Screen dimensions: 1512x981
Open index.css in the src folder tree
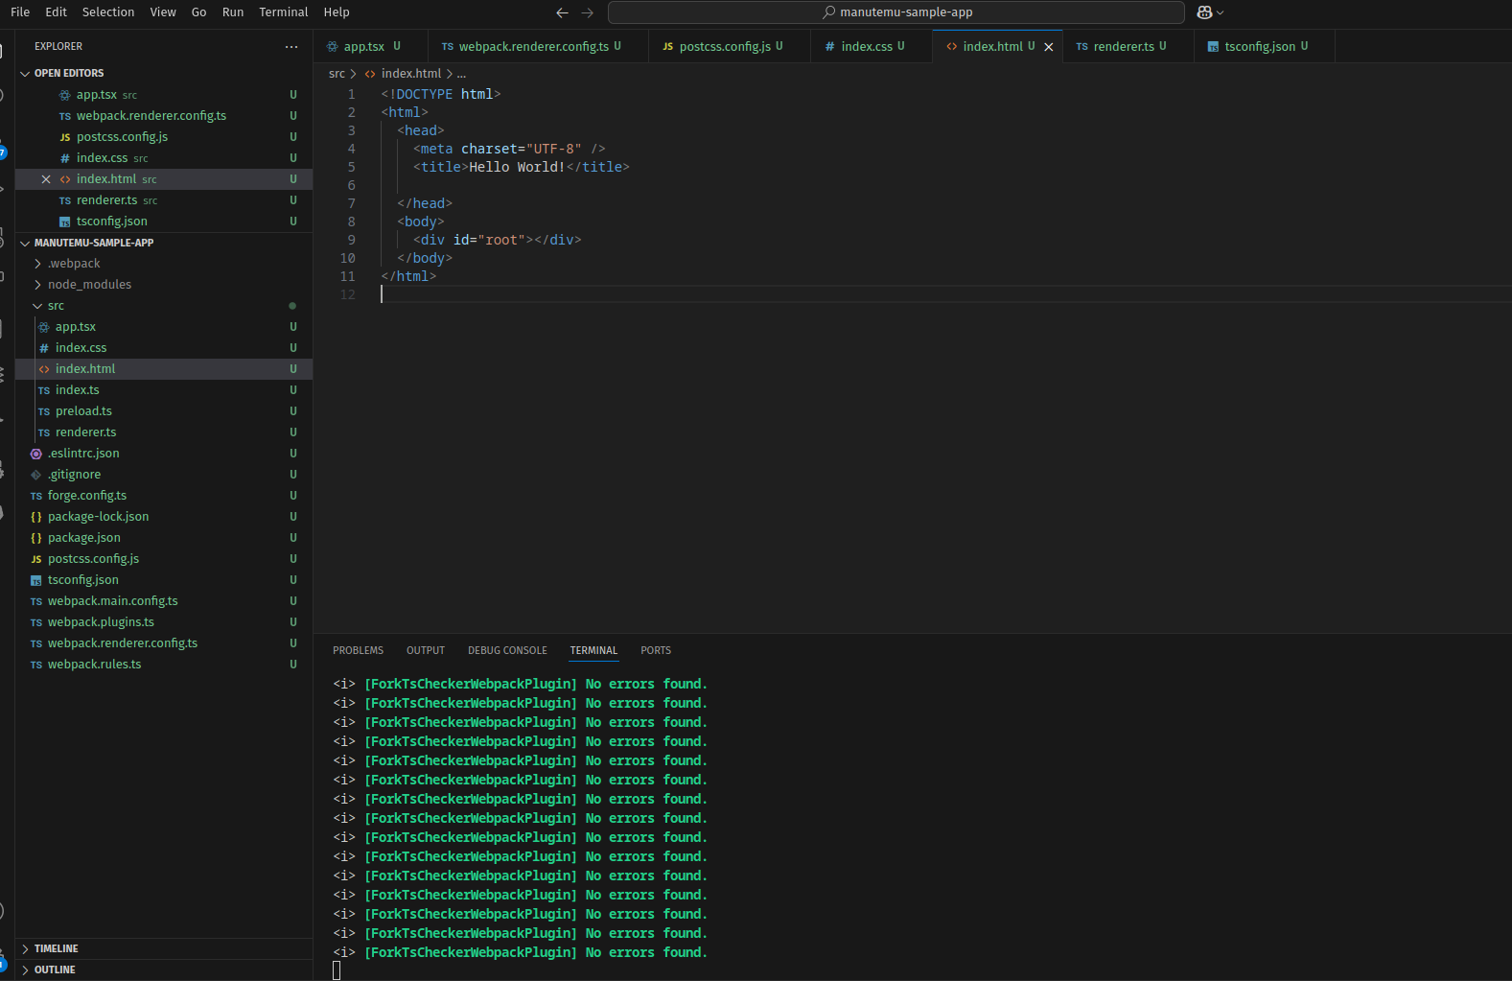click(x=163, y=348)
